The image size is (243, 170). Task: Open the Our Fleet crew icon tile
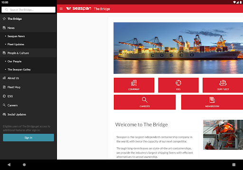(x=223, y=85)
